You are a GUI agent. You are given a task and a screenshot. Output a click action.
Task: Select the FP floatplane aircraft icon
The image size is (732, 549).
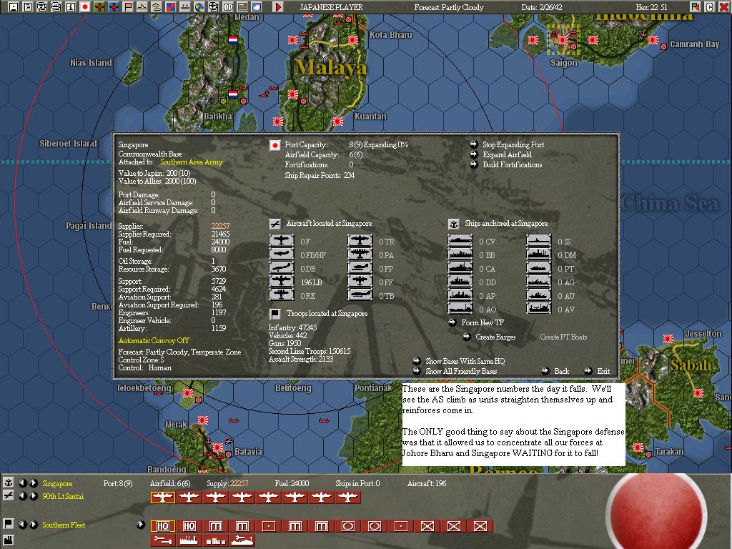coord(360,268)
